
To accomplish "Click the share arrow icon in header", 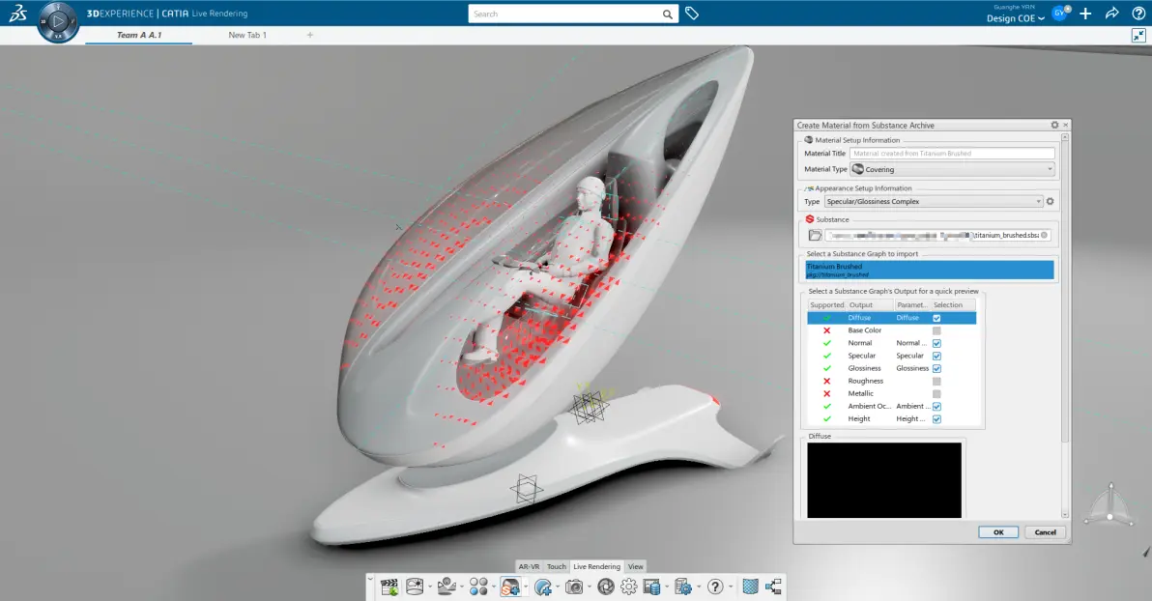I will pyautogui.click(x=1111, y=14).
